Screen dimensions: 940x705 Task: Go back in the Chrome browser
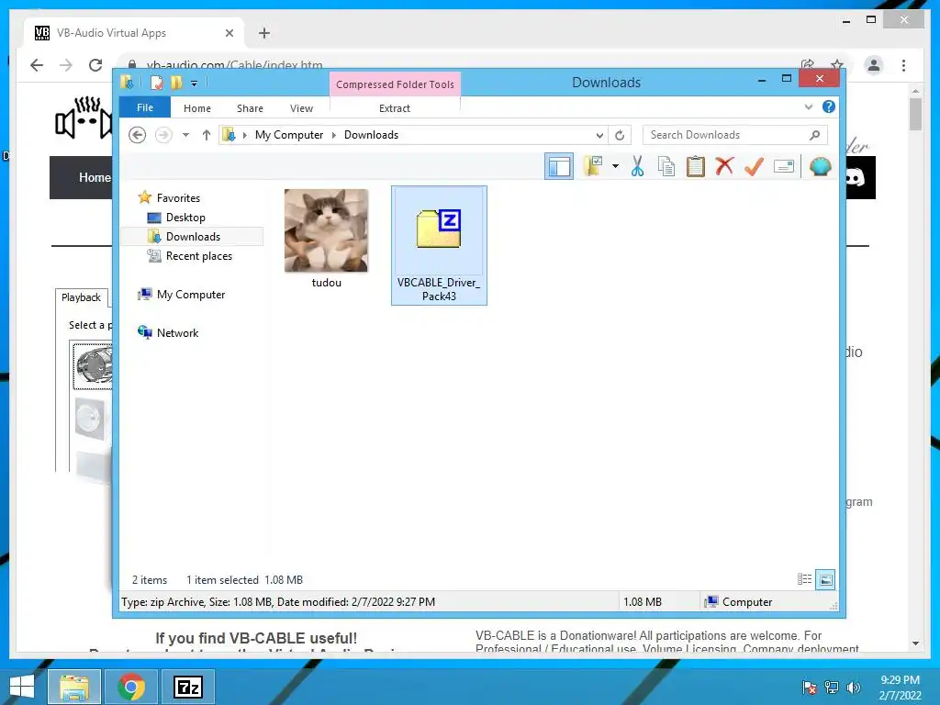coord(37,65)
